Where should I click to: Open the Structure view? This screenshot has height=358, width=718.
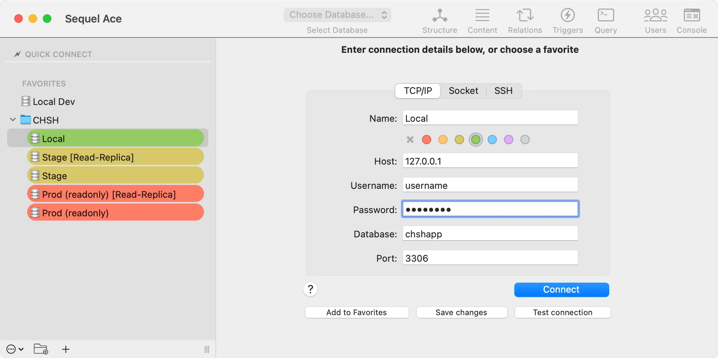click(x=439, y=21)
